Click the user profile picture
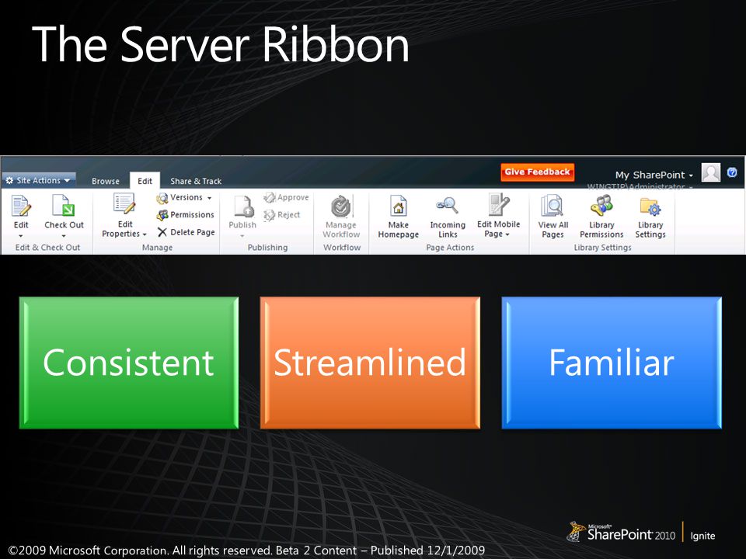Screen dimensions: 746x559 point(711,172)
